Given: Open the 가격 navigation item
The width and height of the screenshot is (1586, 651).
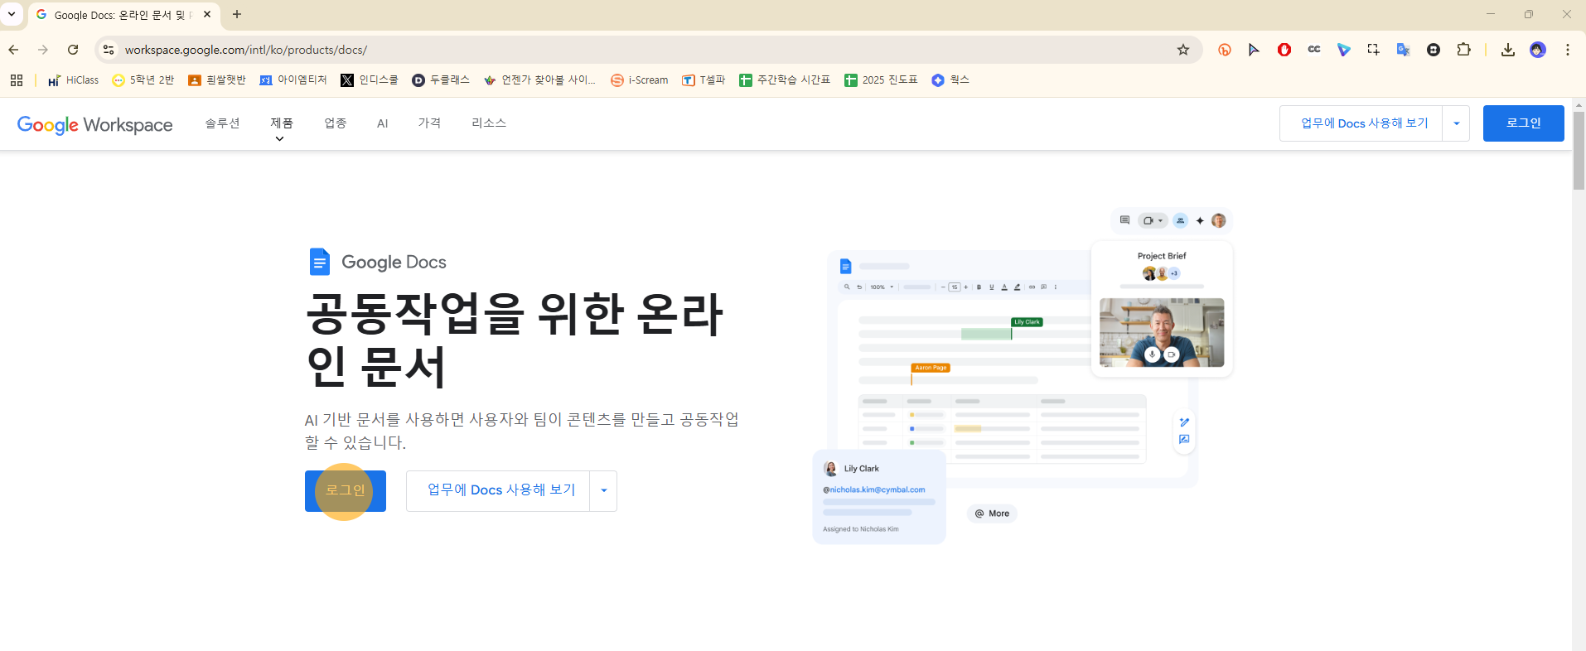Looking at the screenshot, I should pyautogui.click(x=429, y=123).
